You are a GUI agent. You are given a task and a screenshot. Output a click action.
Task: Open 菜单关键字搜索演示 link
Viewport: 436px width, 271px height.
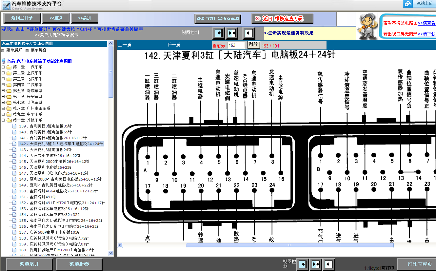tap(56, 35)
